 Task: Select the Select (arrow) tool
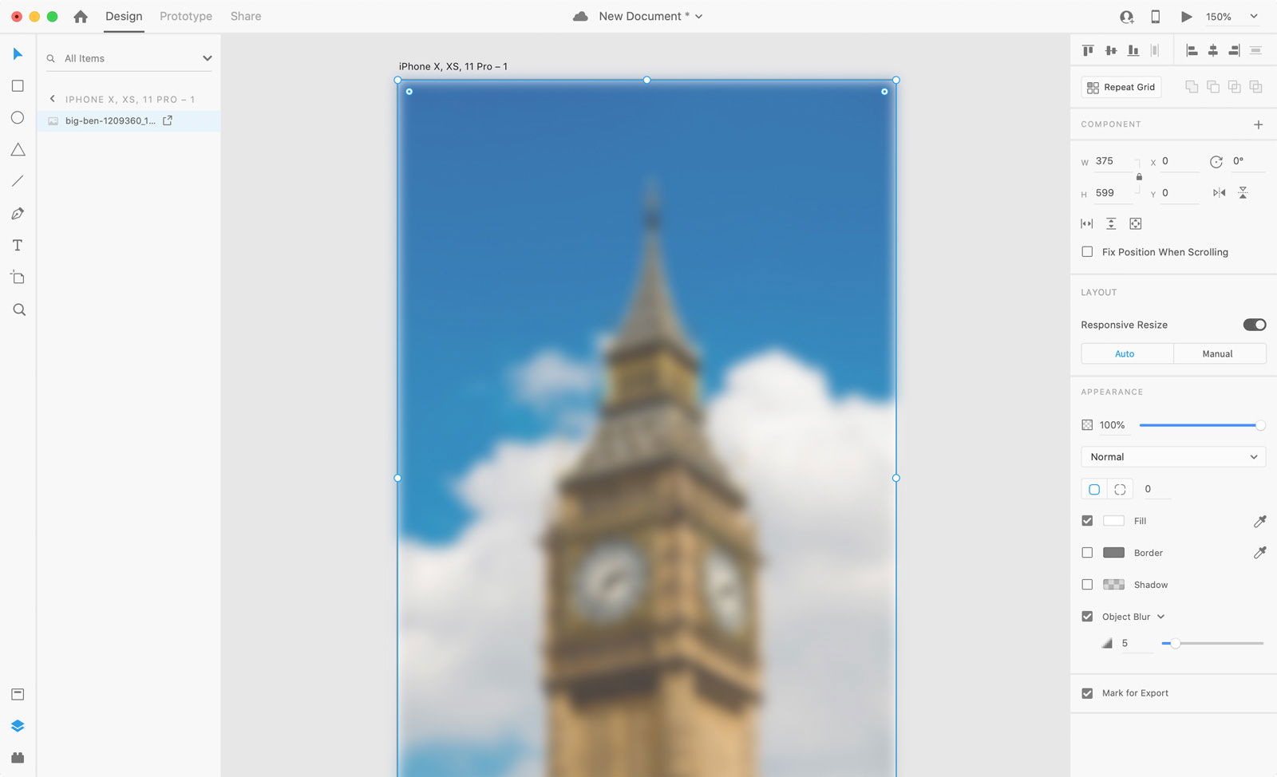pyautogui.click(x=18, y=54)
